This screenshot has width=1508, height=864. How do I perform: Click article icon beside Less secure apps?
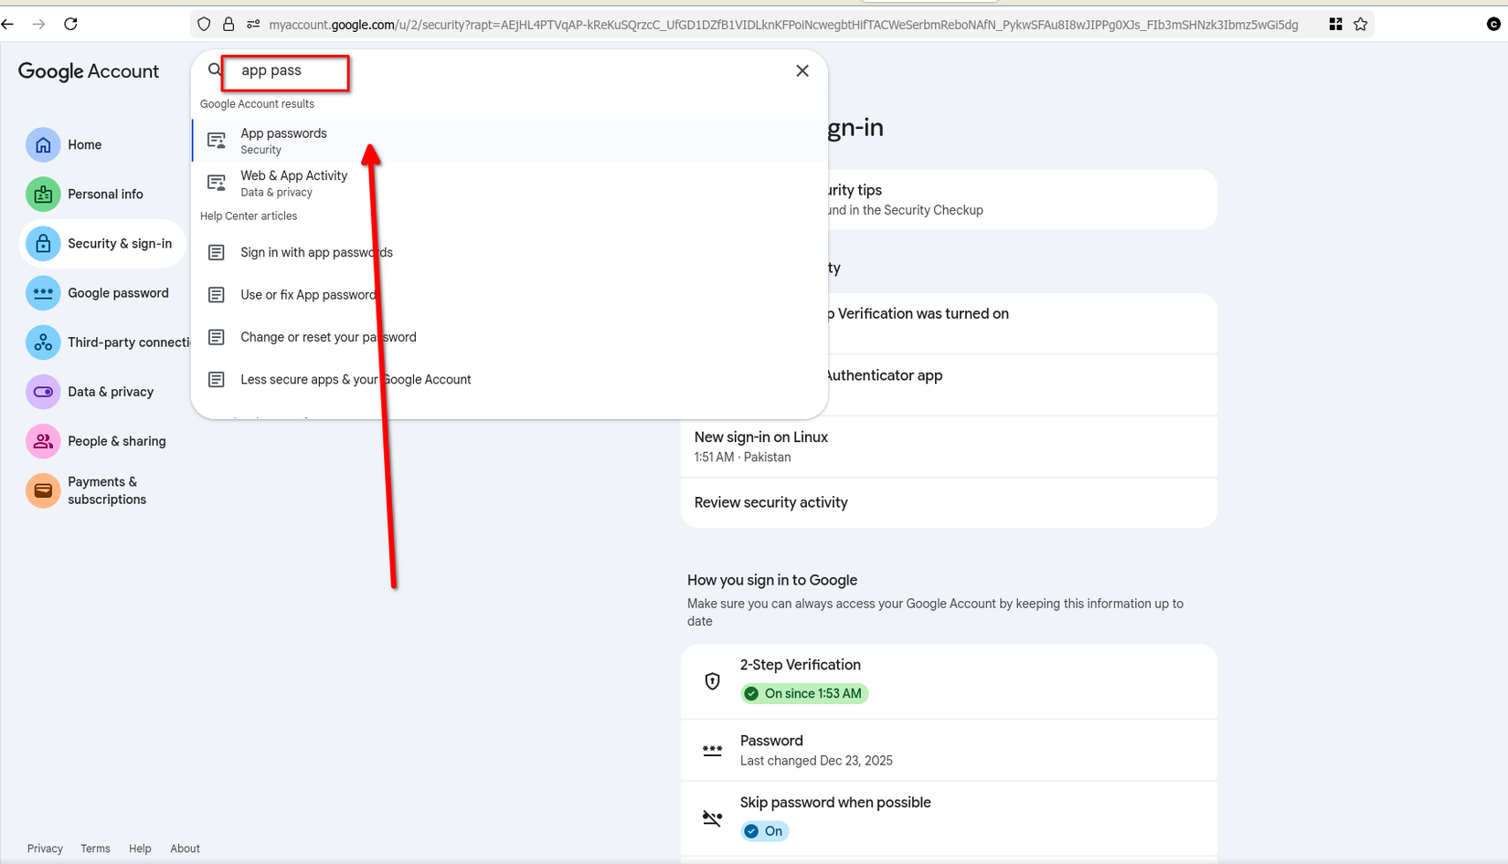point(217,379)
